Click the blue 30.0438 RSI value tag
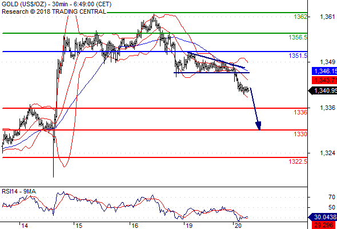The width and height of the screenshot is (337, 229). [323, 217]
